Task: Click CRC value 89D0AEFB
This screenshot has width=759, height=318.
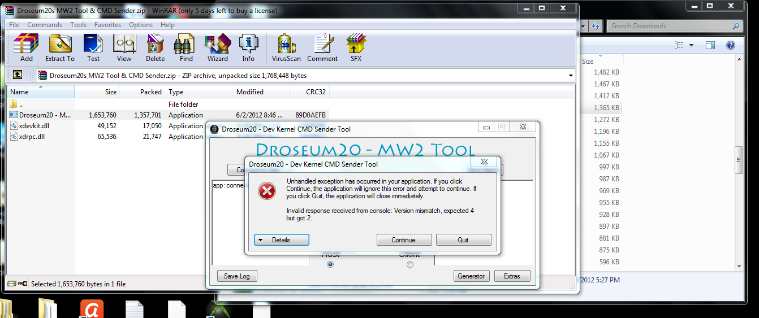Action: [310, 115]
